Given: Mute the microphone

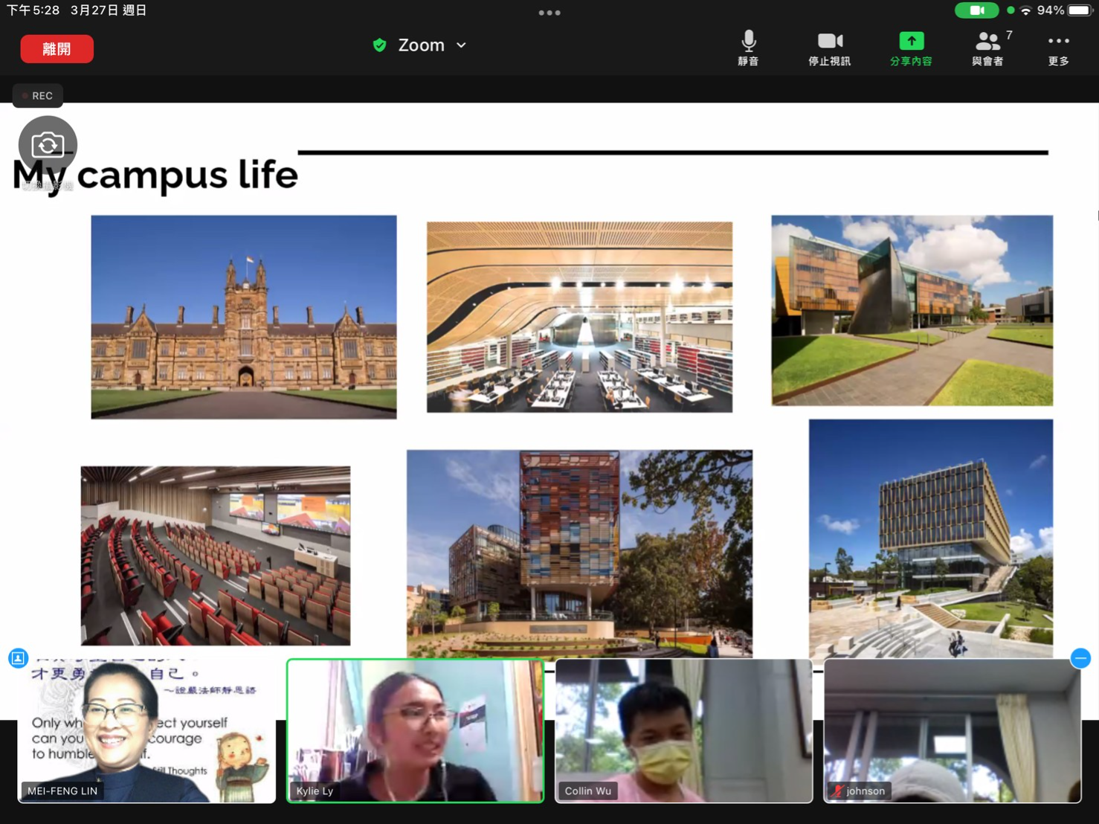Looking at the screenshot, I should 748,48.
